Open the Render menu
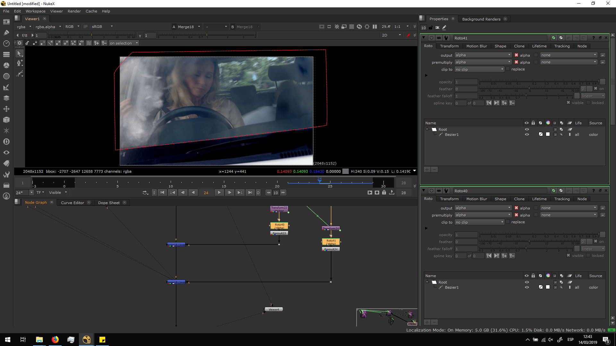616x346 pixels. coord(74,11)
